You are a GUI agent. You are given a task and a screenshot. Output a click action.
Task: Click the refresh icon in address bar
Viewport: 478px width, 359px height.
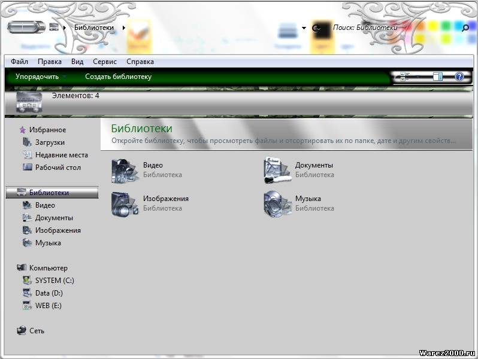coord(316,28)
